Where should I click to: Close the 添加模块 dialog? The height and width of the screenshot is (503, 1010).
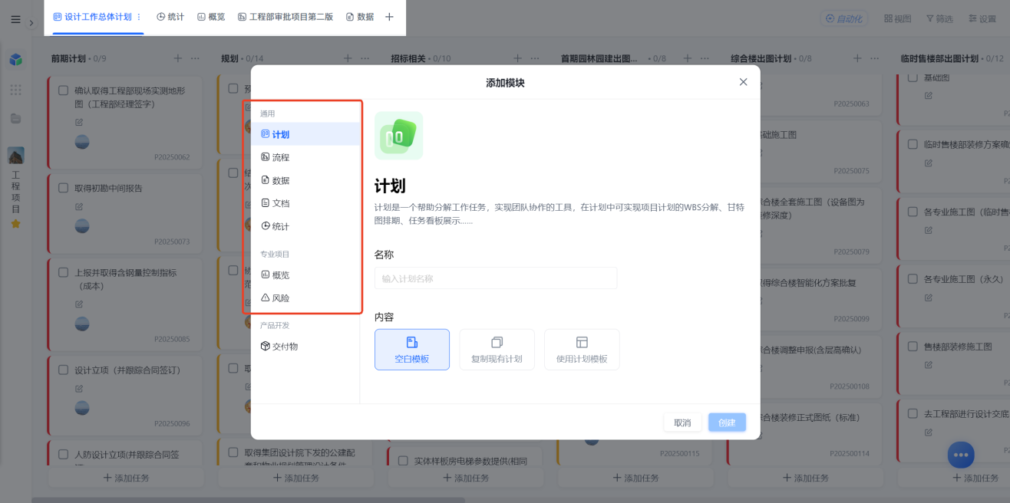tap(743, 82)
